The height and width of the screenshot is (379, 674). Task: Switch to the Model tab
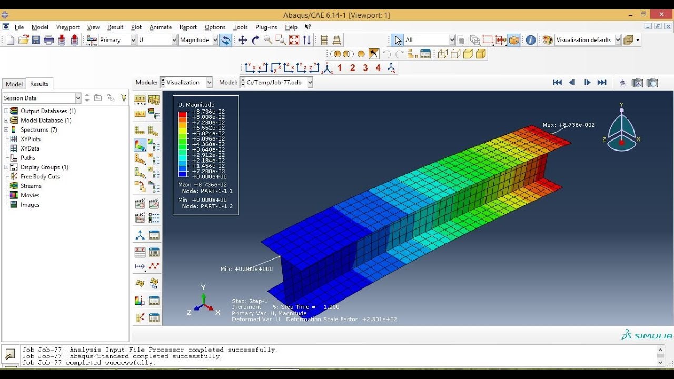(14, 84)
